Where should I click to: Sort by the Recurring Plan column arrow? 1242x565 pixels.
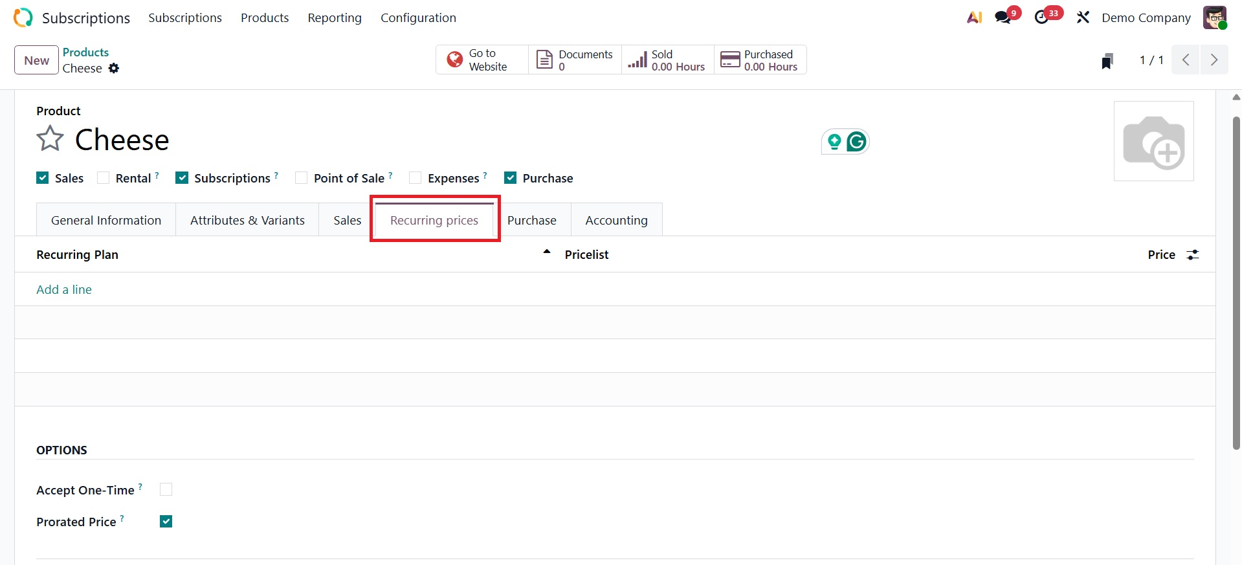547,252
